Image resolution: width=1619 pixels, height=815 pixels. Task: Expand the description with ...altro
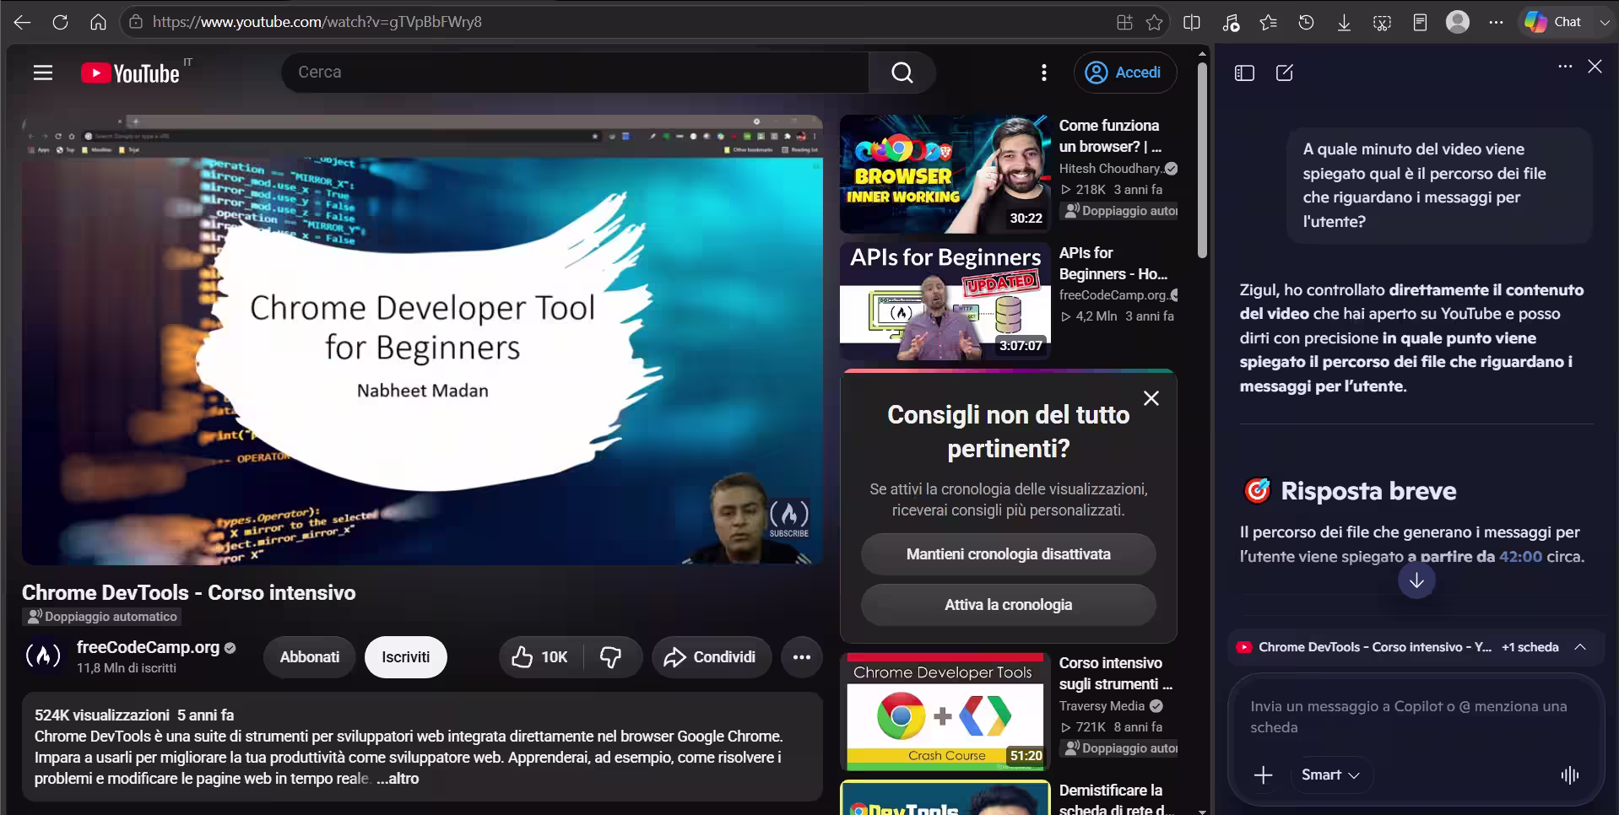(x=398, y=779)
